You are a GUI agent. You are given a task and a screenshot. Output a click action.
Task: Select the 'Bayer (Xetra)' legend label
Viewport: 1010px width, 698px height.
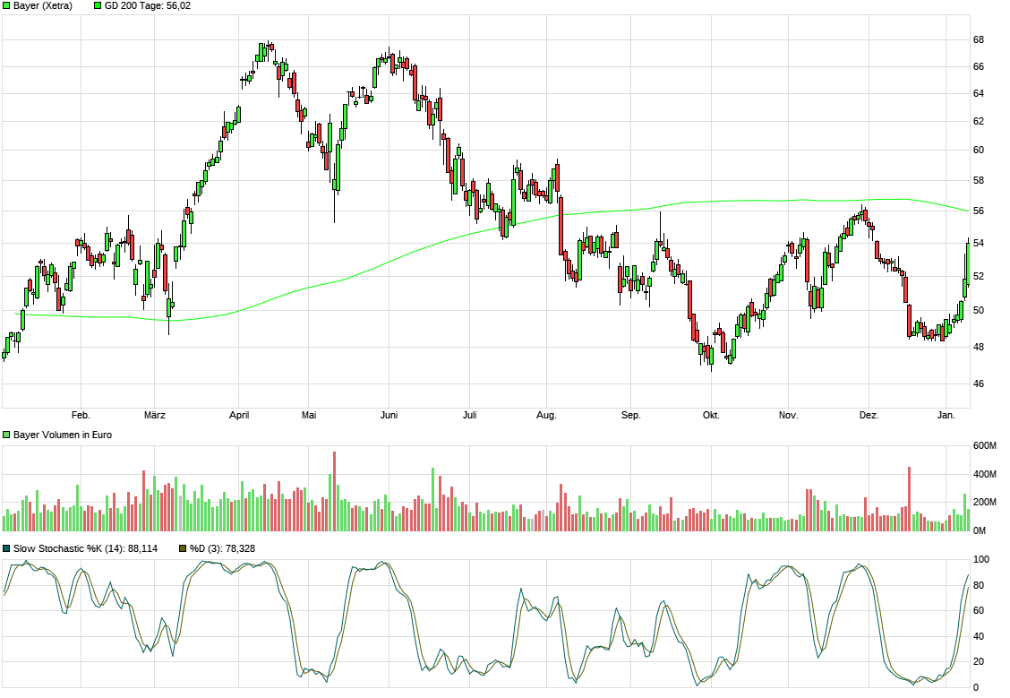[x=43, y=5]
